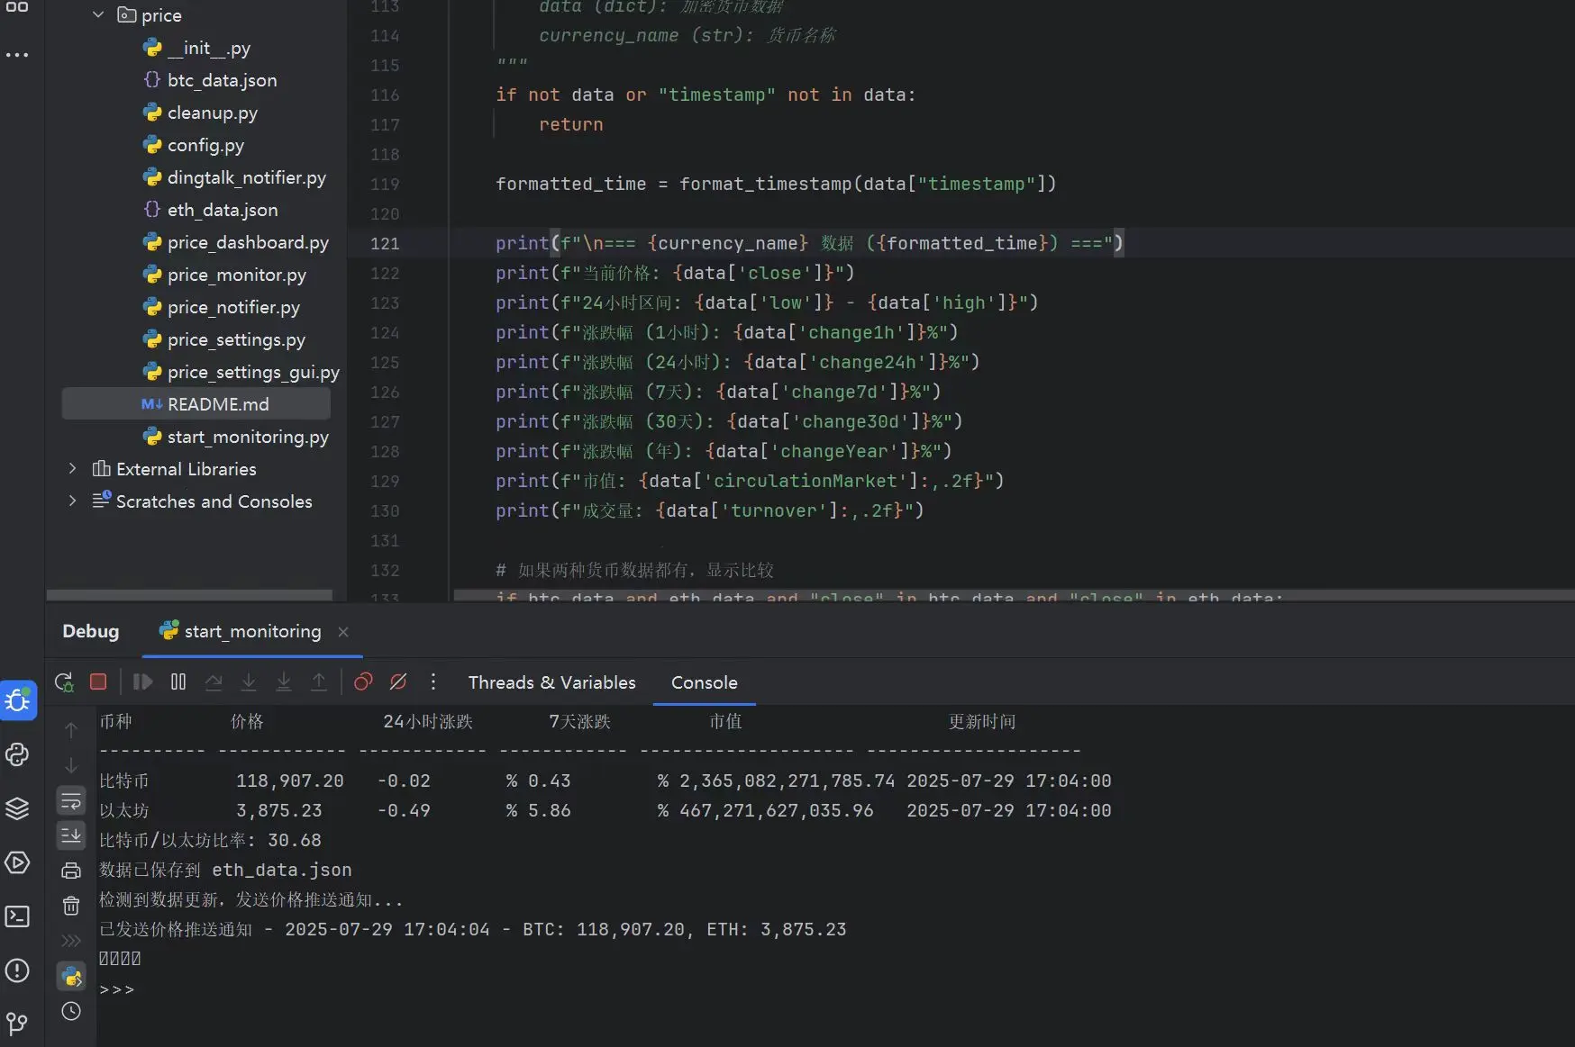Click the 118,907.20 price value in console

pyautogui.click(x=290, y=781)
